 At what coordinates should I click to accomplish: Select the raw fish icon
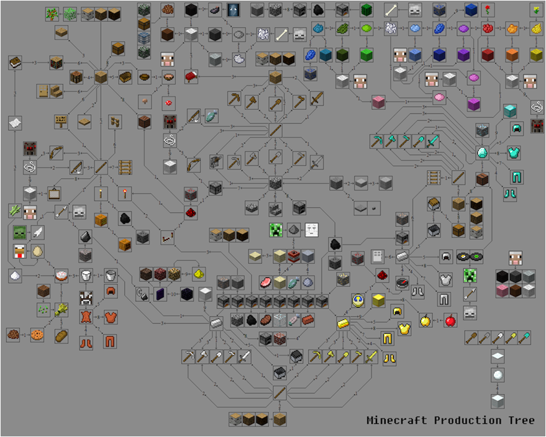(x=211, y=116)
